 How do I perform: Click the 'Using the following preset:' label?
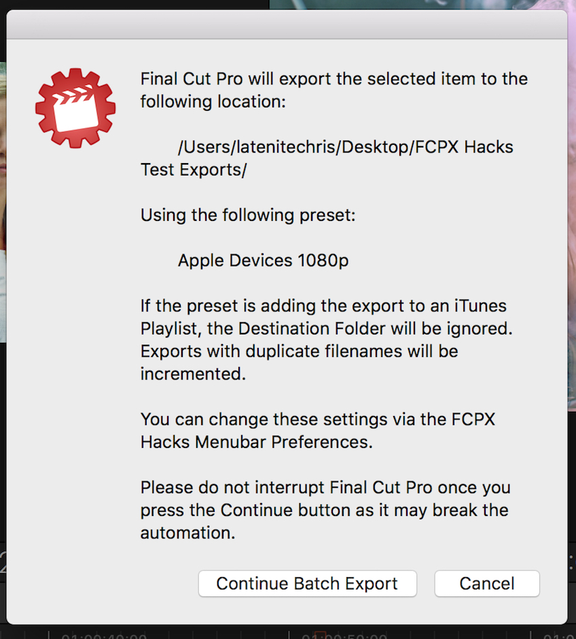click(248, 215)
